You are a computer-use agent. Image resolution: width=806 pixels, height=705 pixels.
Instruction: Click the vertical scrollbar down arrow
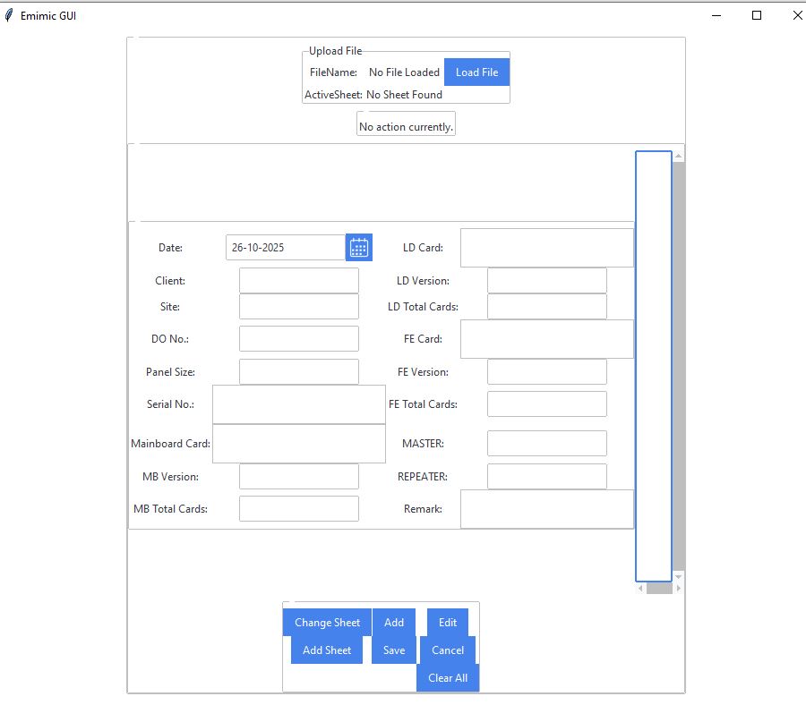(678, 577)
